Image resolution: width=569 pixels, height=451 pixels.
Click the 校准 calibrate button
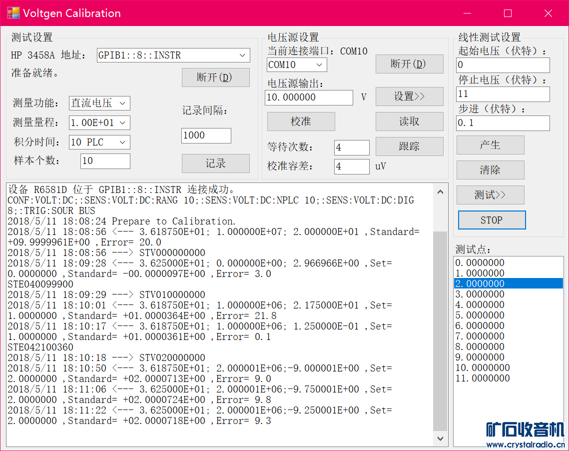301,121
